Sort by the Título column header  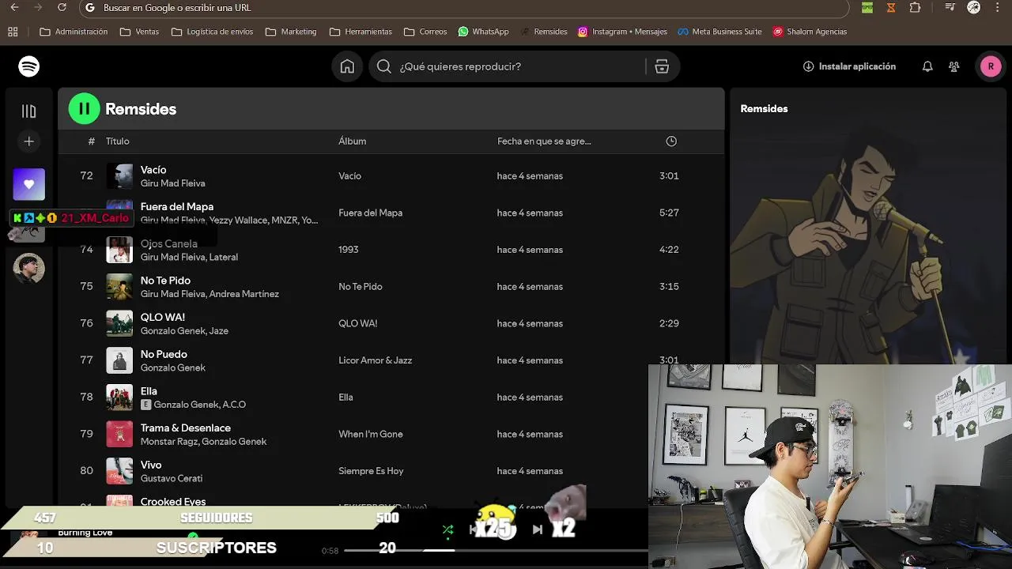[117, 141]
